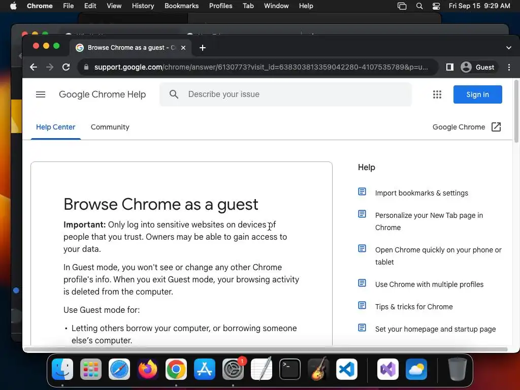
Task: Open Chrome quickly on your phone link
Action: point(438,256)
